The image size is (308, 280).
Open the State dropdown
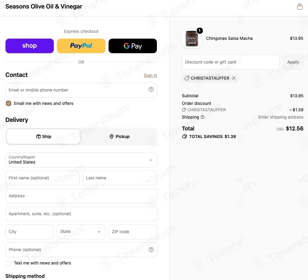(81, 232)
